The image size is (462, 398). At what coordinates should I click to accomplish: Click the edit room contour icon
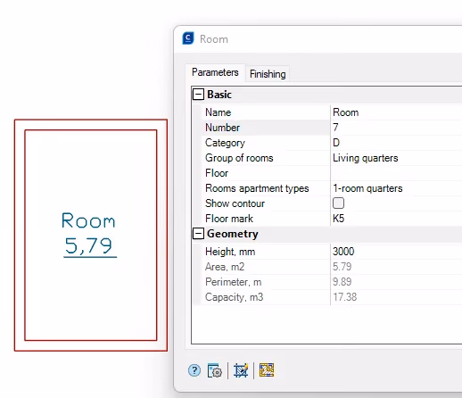pos(241,370)
